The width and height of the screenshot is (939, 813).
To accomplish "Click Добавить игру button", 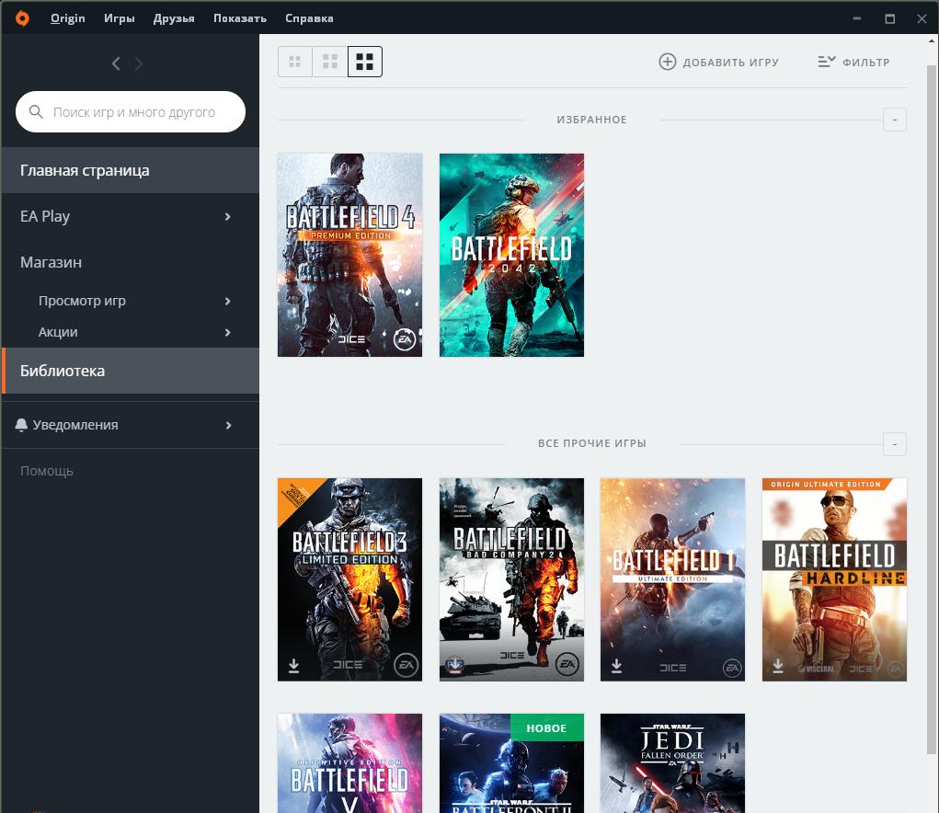I will click(718, 62).
